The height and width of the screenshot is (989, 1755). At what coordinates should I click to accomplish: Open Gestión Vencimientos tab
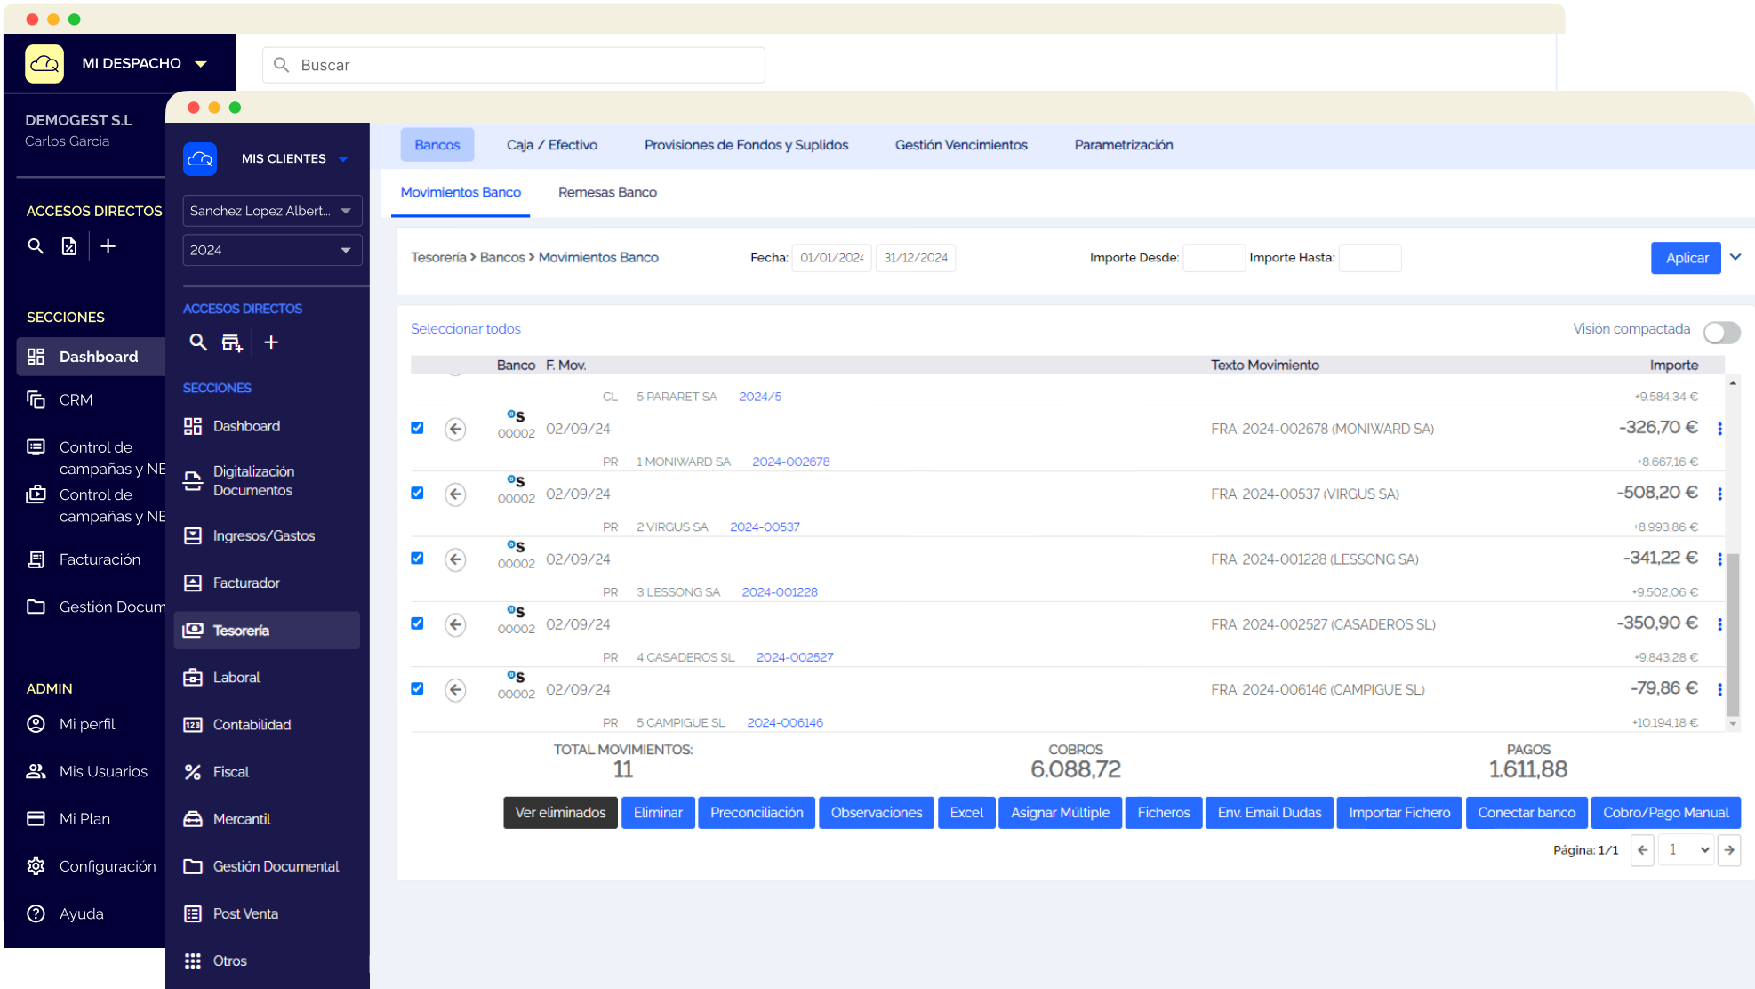point(961,145)
